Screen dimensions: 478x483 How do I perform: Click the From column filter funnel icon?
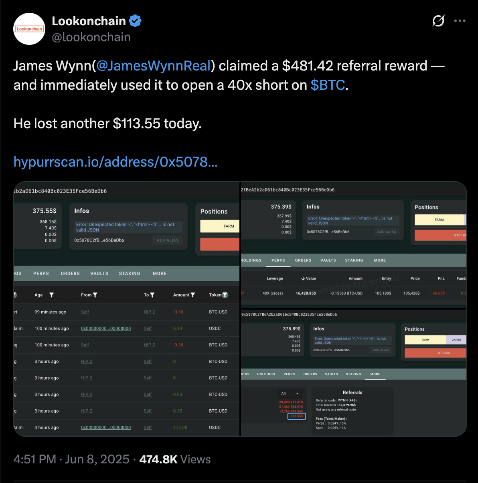point(95,295)
